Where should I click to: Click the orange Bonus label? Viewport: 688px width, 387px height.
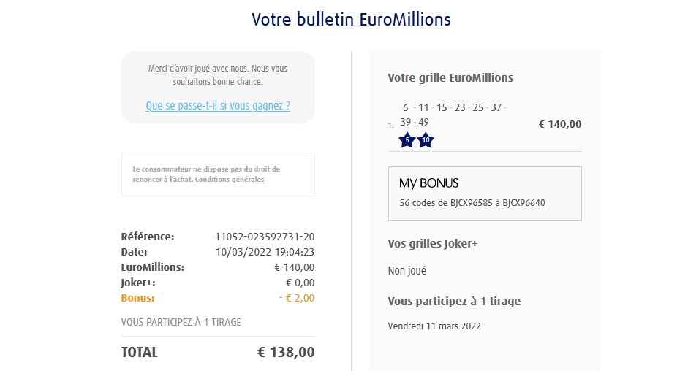coord(137,298)
